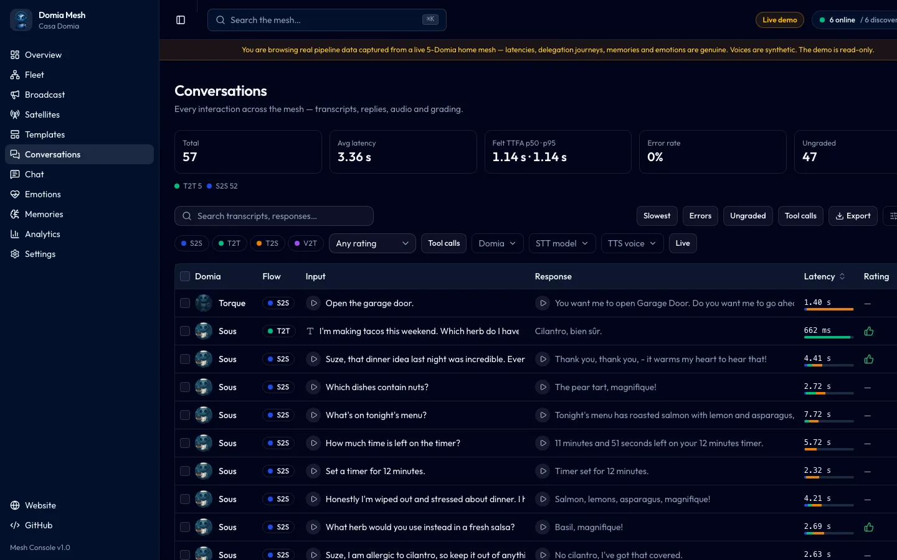The image size is (897, 560).
Task: Click the Live demo badge
Action: coord(780,20)
